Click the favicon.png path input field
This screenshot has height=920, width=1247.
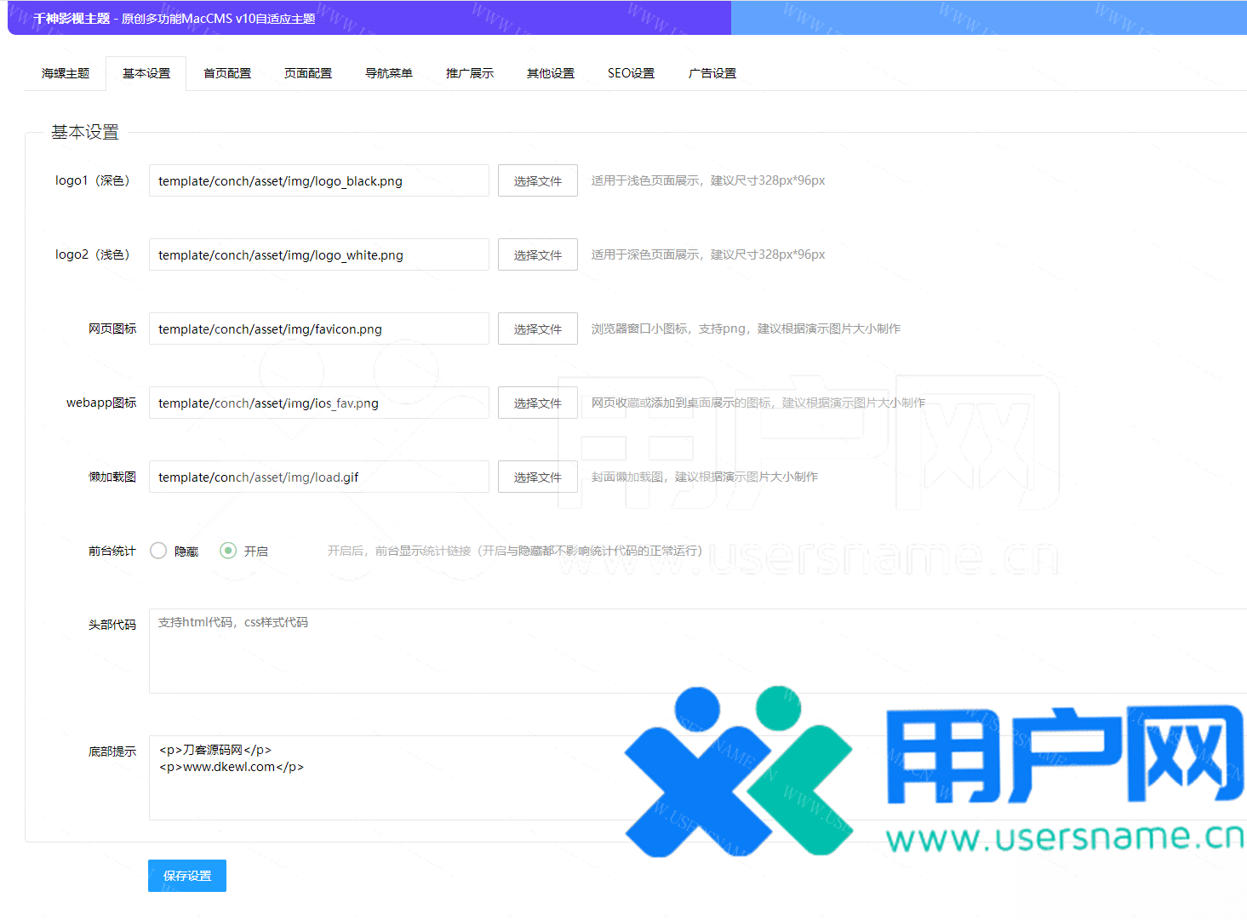pos(318,329)
